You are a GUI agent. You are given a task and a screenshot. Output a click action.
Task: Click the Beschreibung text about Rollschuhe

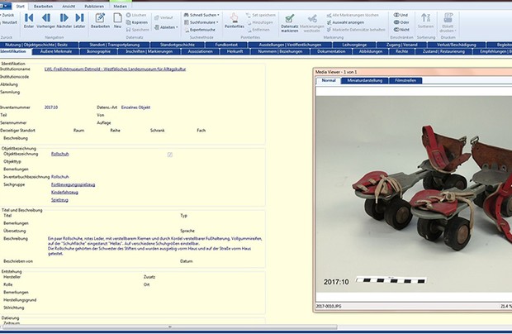[154, 246]
